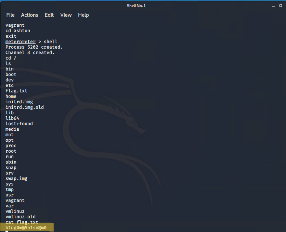The image size is (286, 232).
Task: Click the 'cat flag.txt' command line
Action: click(x=22, y=222)
